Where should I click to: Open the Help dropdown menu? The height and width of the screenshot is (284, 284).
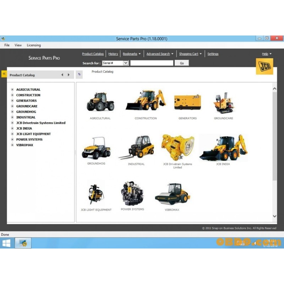tap(267, 54)
